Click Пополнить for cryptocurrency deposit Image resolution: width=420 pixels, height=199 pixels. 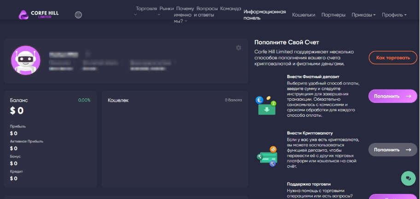point(392,150)
